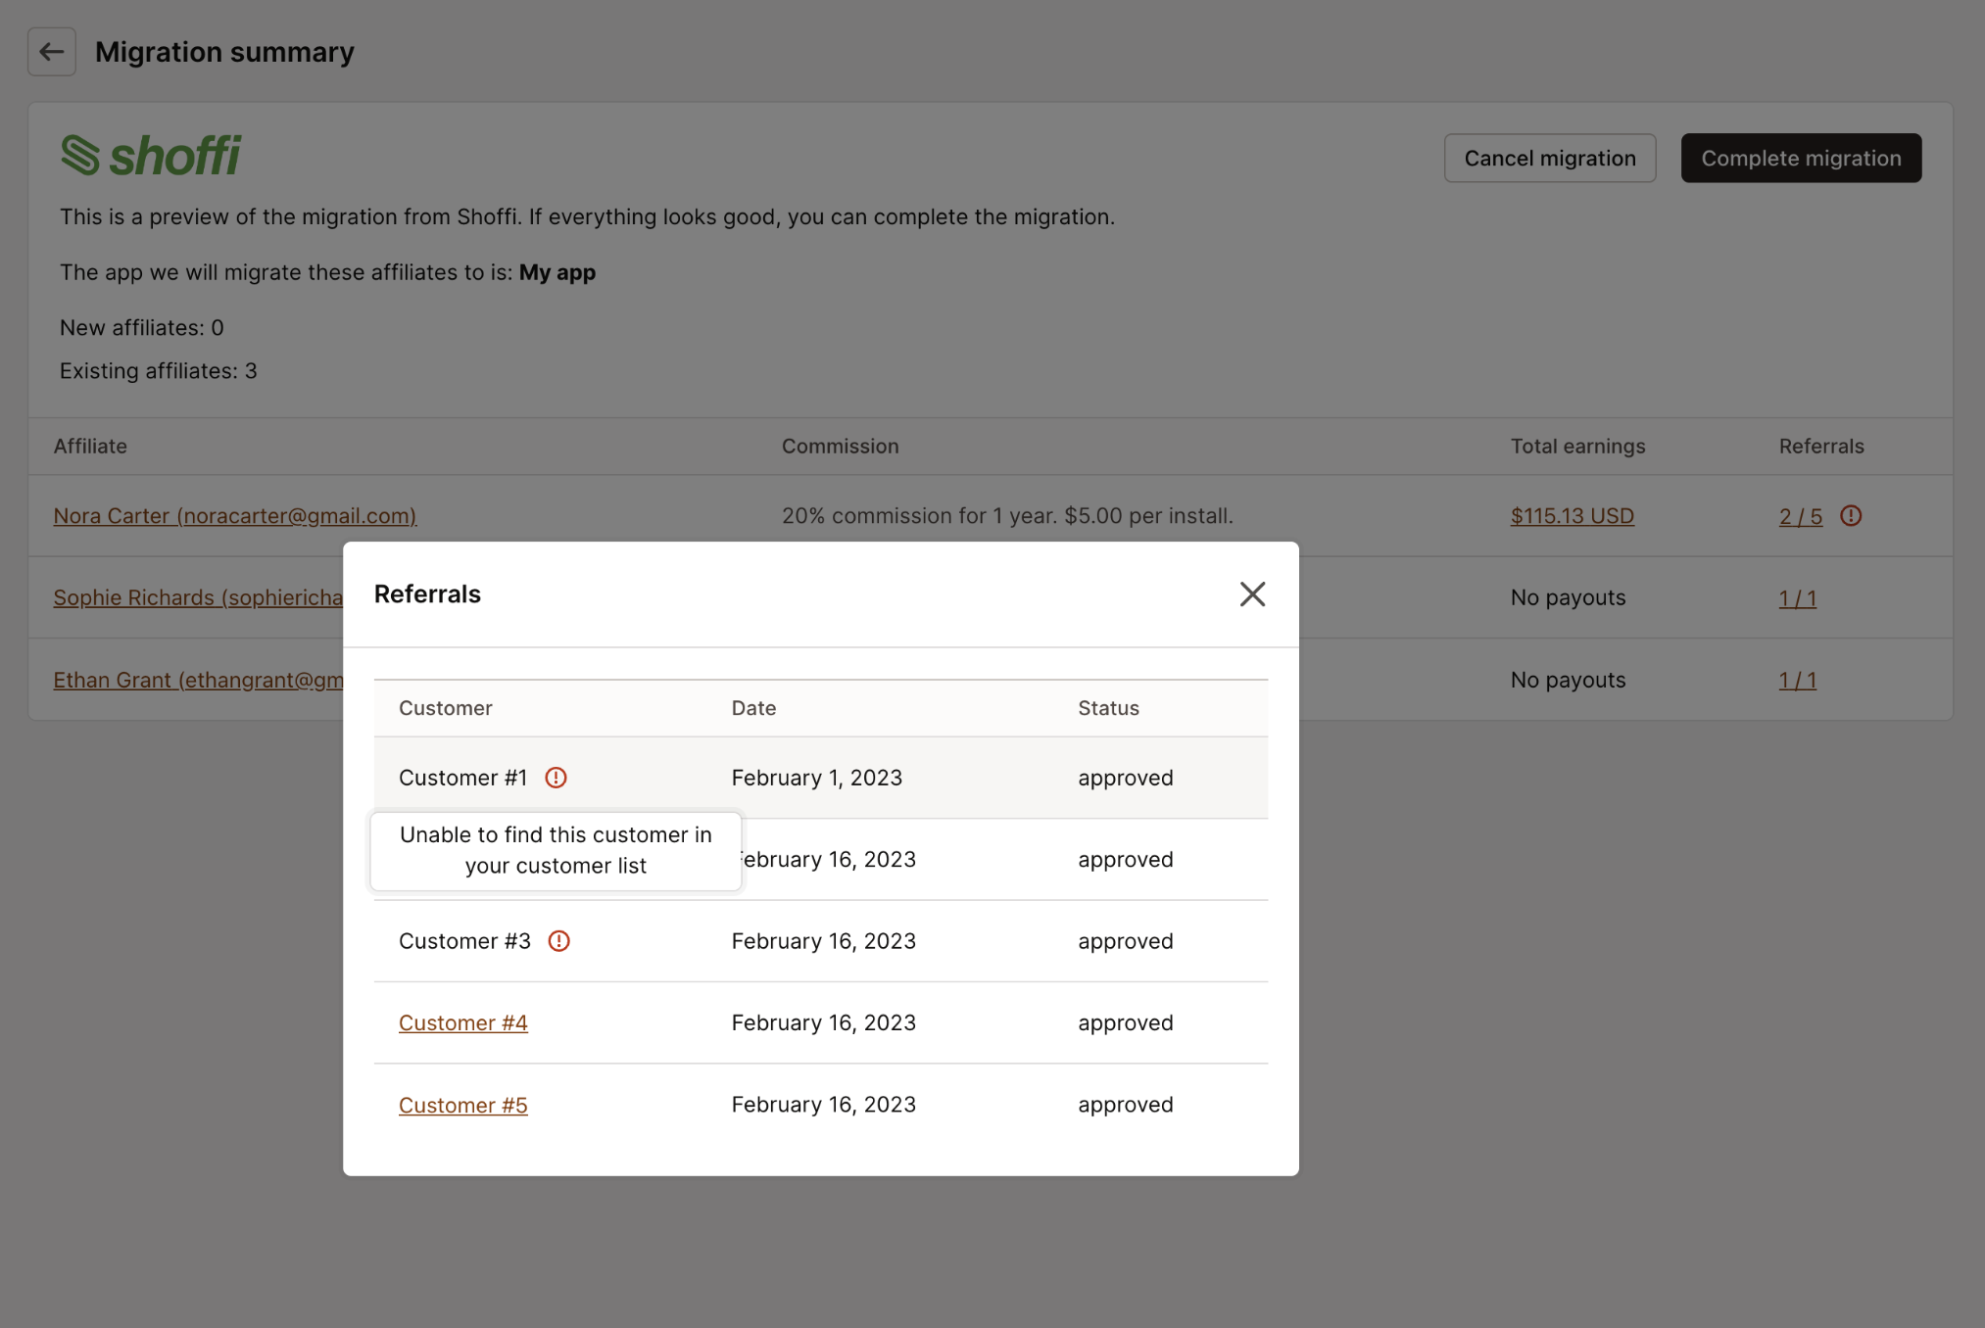The width and height of the screenshot is (1985, 1328).
Task: Open the Customer #4 record
Action: 462,1021
